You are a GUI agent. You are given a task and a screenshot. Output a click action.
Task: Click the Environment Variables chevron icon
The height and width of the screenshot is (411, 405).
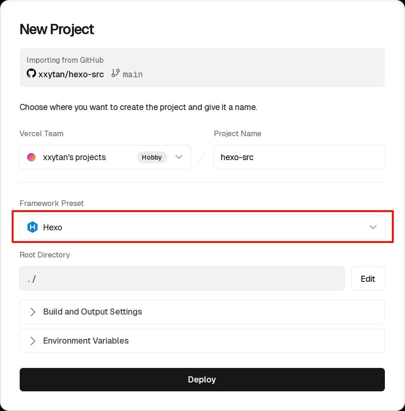33,341
